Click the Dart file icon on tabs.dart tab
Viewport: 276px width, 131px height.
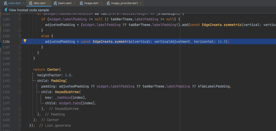coord(31,3)
